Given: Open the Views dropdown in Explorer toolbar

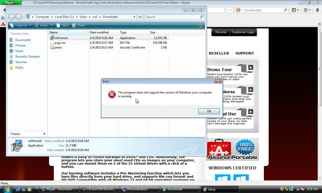Looking at the screenshot, I should tap(52, 25).
